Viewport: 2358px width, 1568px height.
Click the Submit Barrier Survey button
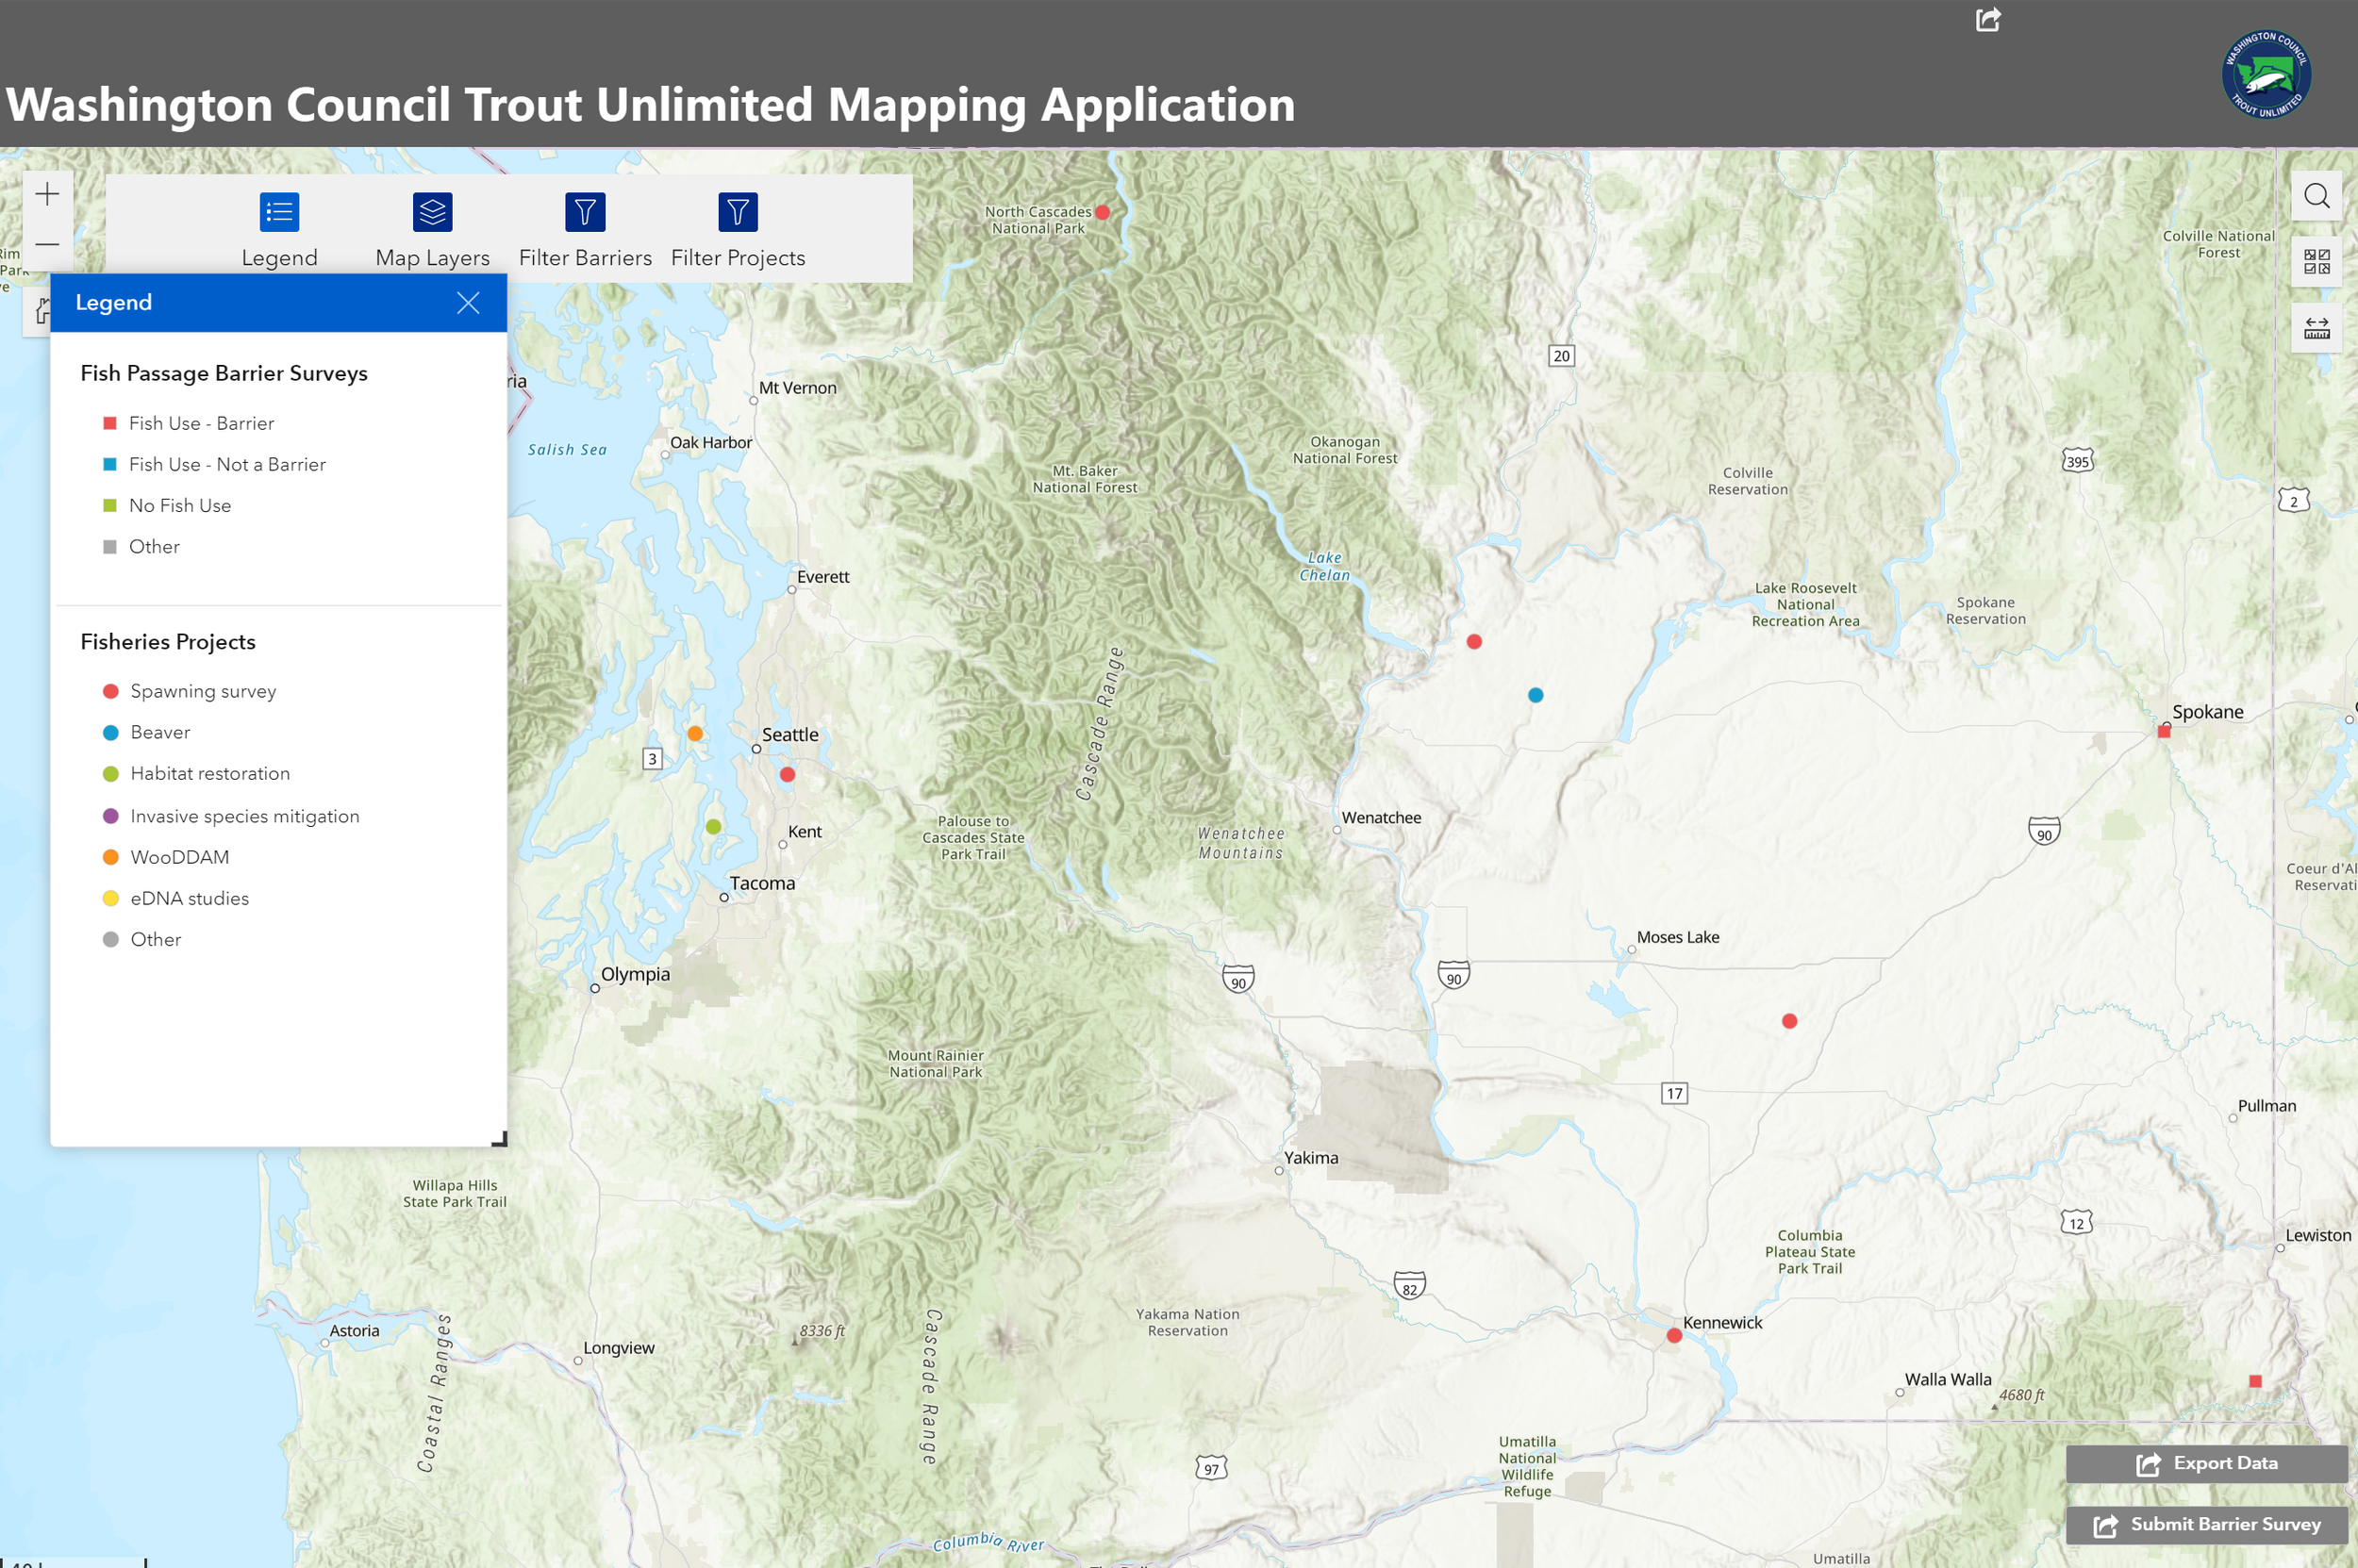click(x=2207, y=1524)
